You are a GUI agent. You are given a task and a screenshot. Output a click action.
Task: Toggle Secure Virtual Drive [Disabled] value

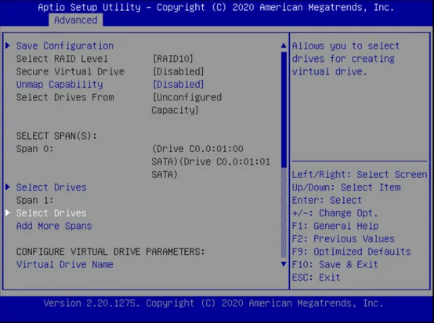pyautogui.click(x=179, y=71)
